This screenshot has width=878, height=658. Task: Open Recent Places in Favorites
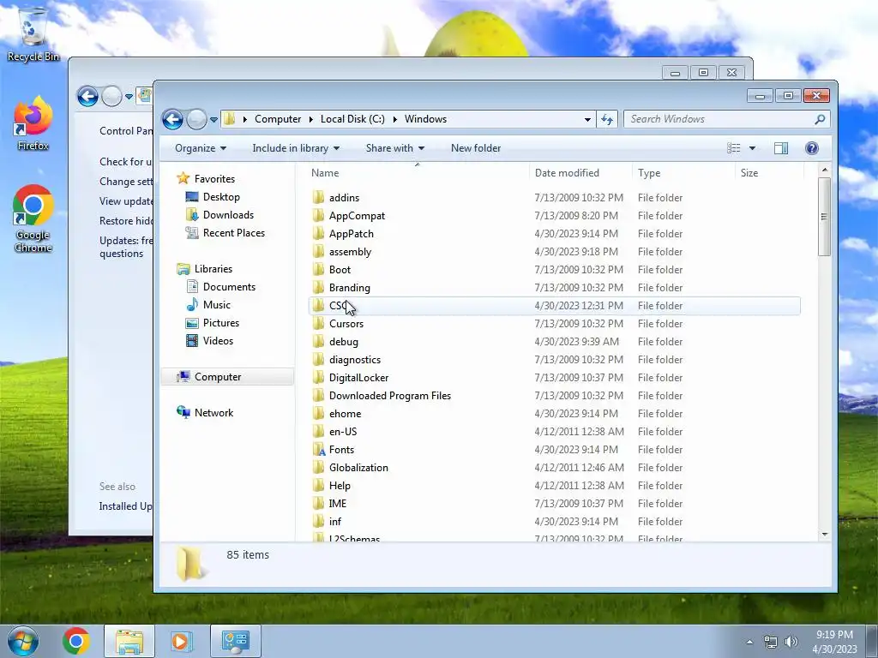pos(233,233)
